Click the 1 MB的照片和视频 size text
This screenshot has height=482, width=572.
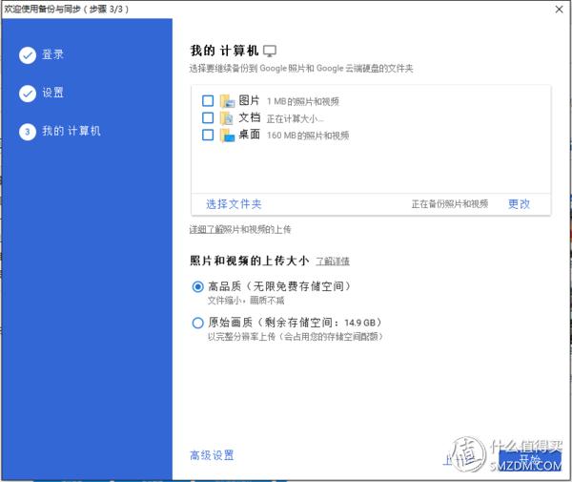(x=303, y=101)
